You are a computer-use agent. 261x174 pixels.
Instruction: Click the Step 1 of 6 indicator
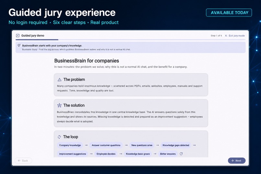point(216,36)
